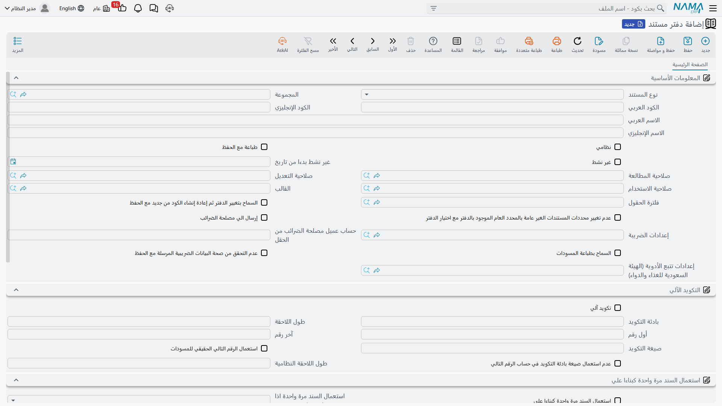This screenshot has height=406, width=722.
Task: Check the نظامي checkbox
Action: (617, 147)
